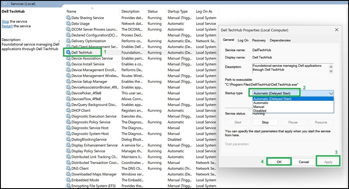Choose Manual in the startup type list

point(293,107)
